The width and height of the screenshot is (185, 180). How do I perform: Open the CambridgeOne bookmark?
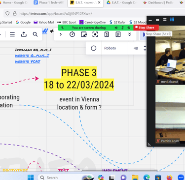pos(92,22)
